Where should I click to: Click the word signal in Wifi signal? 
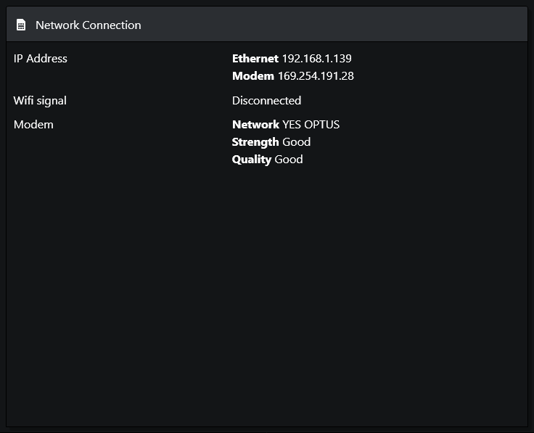click(x=52, y=101)
